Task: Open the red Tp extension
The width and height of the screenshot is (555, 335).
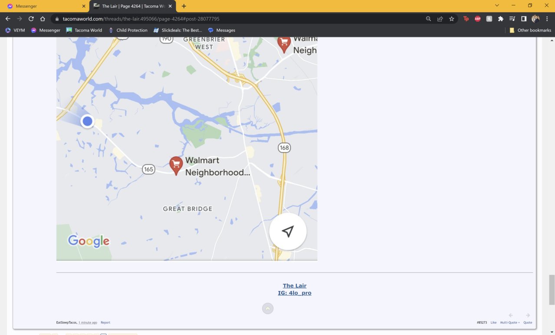Action: point(466,19)
